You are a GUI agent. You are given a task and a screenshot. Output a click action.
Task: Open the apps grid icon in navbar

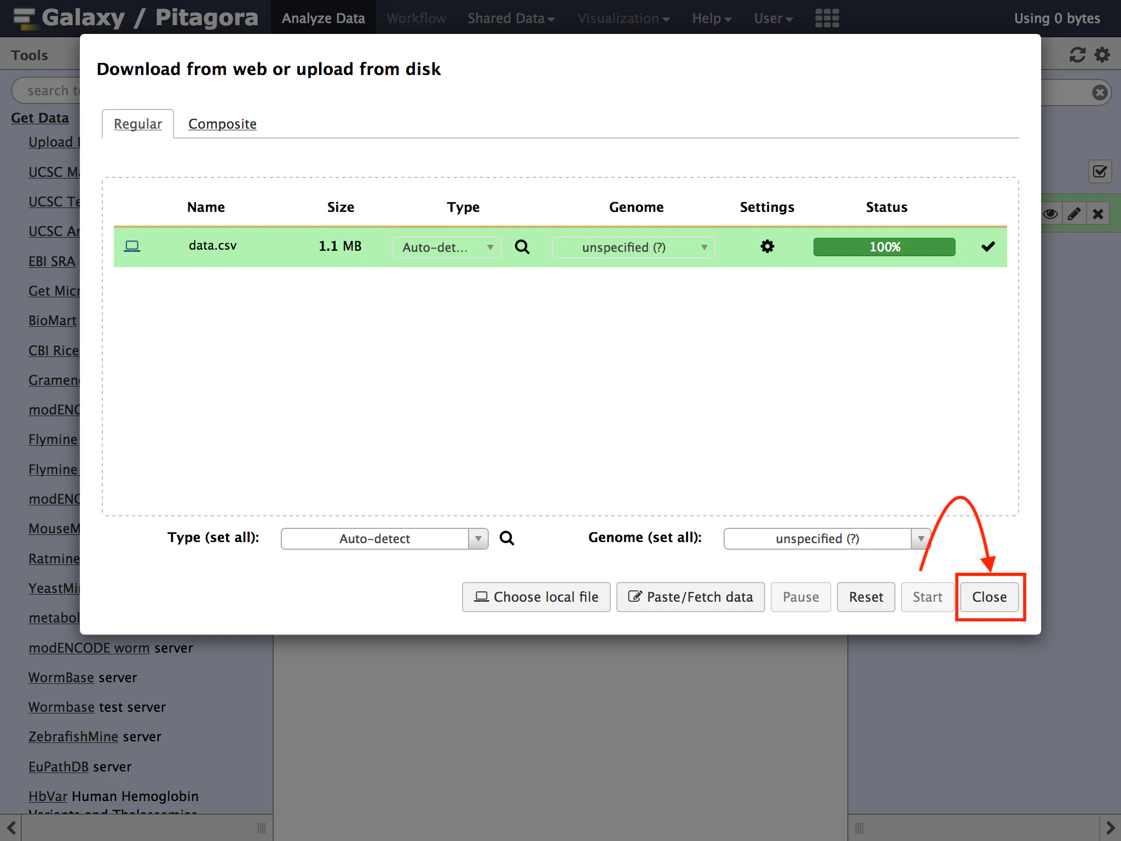click(x=827, y=18)
